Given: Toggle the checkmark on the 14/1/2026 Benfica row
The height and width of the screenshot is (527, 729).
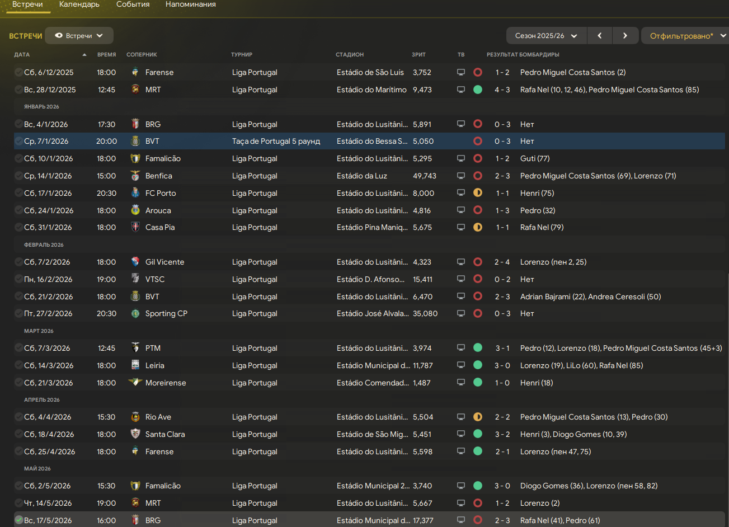Looking at the screenshot, I should [19, 176].
